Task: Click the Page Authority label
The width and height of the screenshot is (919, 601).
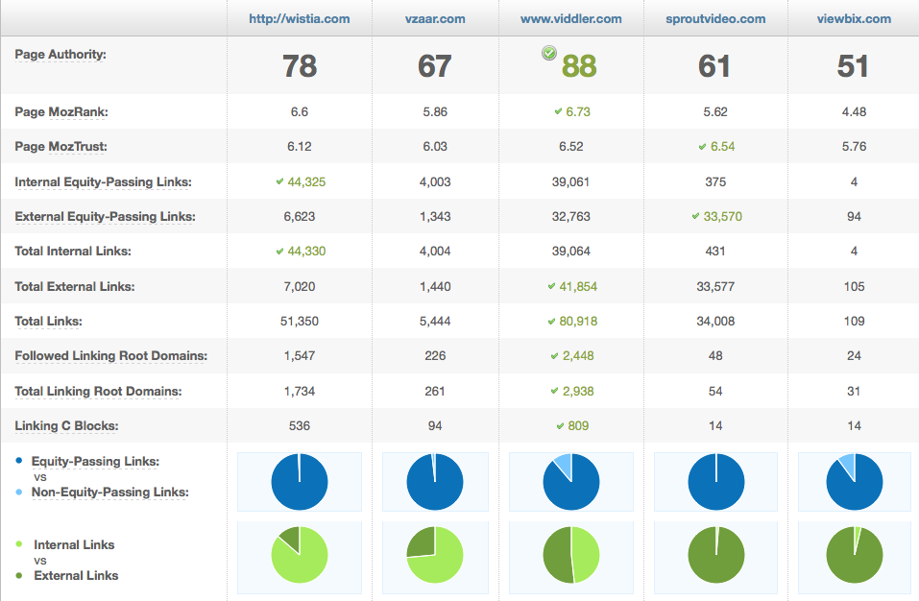Action: tap(60, 55)
